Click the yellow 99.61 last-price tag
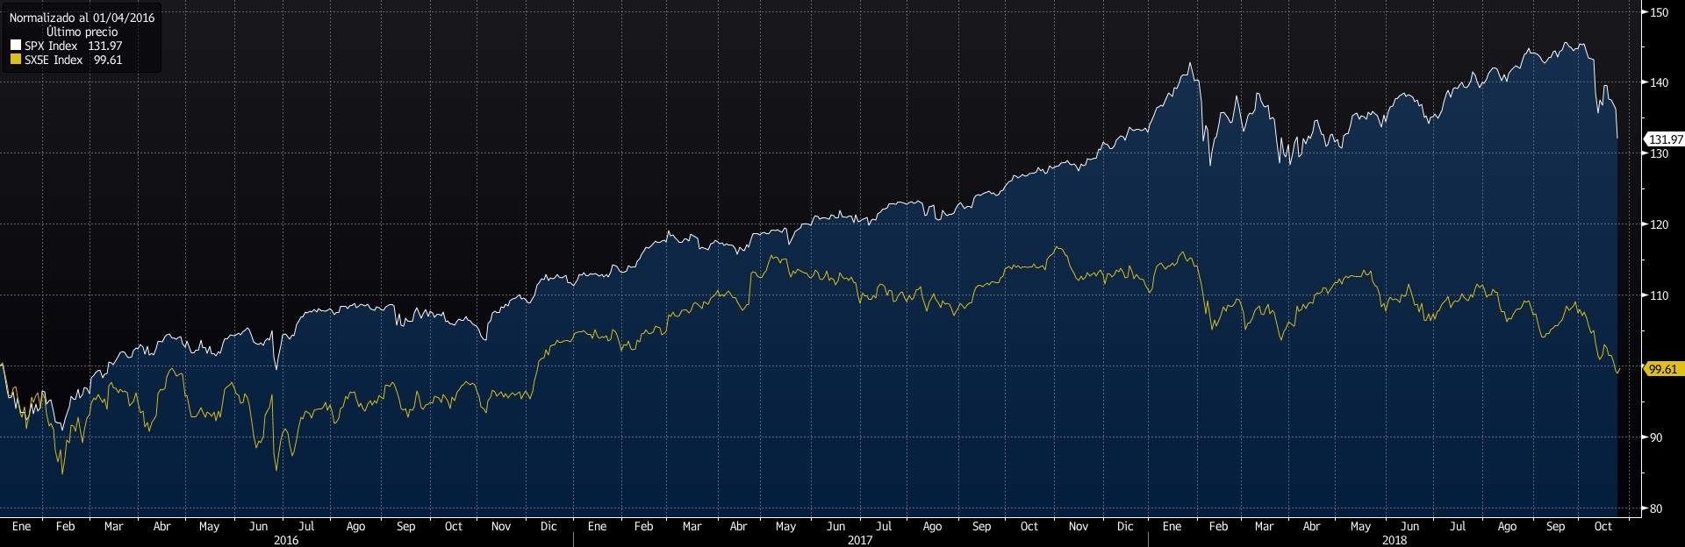 [1663, 369]
